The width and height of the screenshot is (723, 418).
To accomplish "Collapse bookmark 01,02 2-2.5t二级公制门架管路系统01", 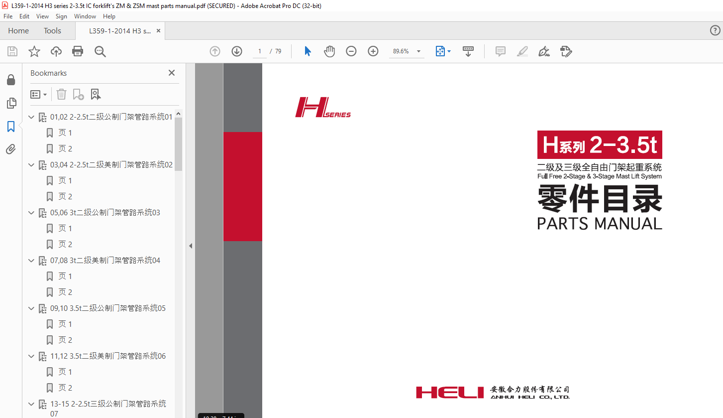I will (31, 117).
